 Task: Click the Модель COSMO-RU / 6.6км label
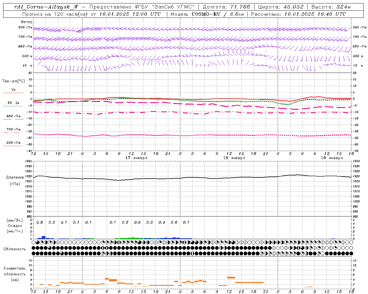(207, 14)
